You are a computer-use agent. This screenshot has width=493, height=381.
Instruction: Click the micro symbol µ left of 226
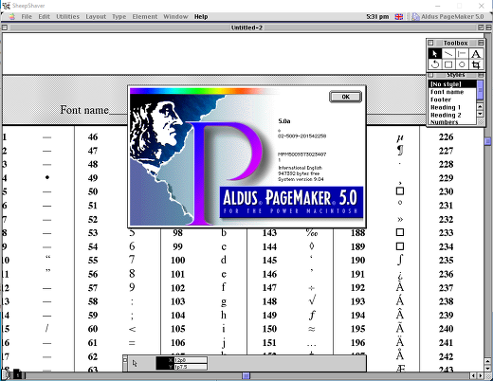400,137
